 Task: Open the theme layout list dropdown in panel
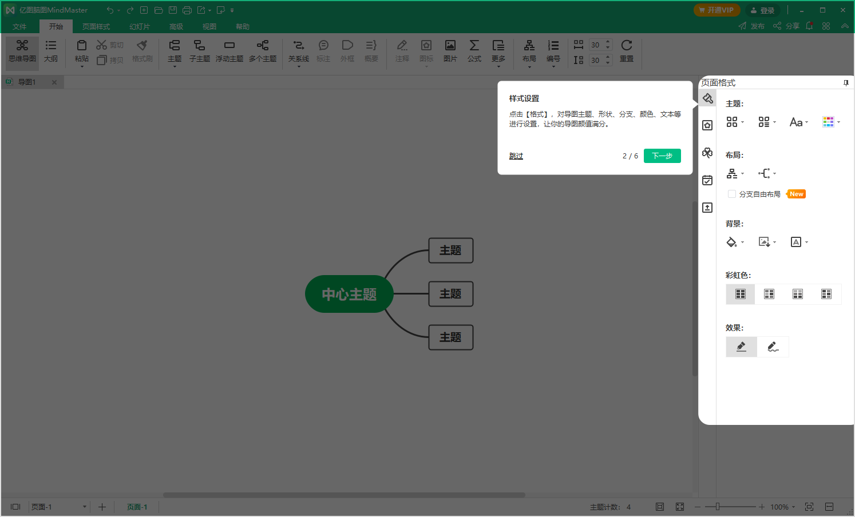point(767,122)
